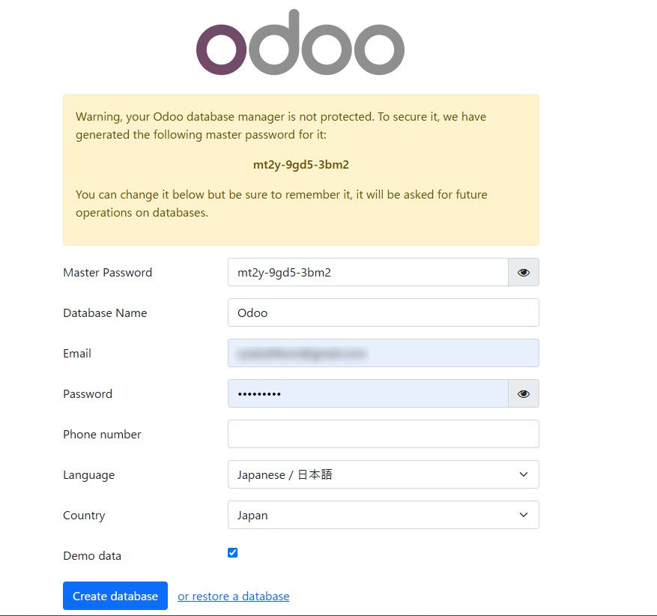Click the Country label
This screenshot has height=616, width=657.
tap(84, 516)
